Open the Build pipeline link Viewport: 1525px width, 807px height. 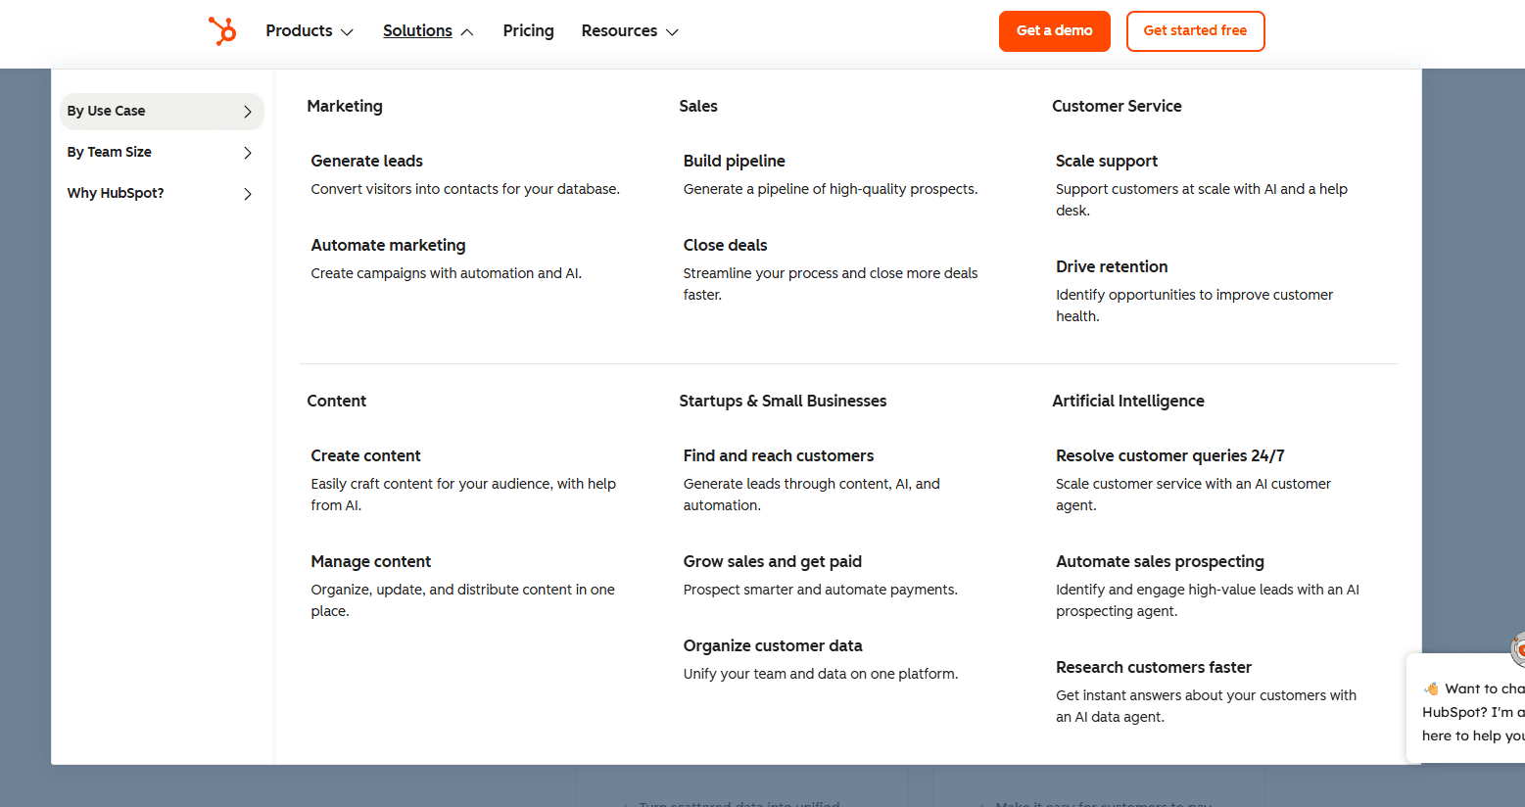(734, 161)
